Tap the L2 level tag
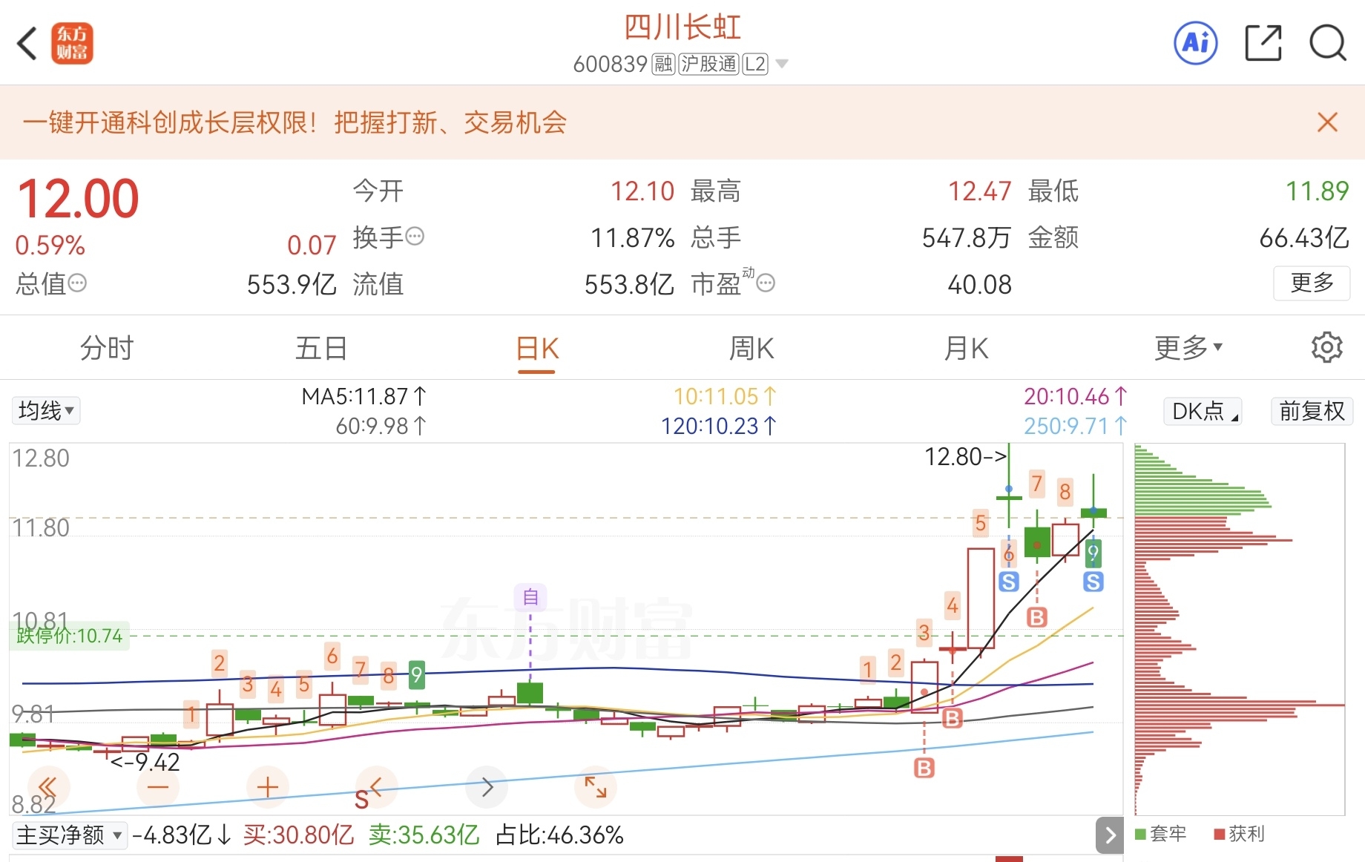The width and height of the screenshot is (1365, 862). (x=755, y=65)
